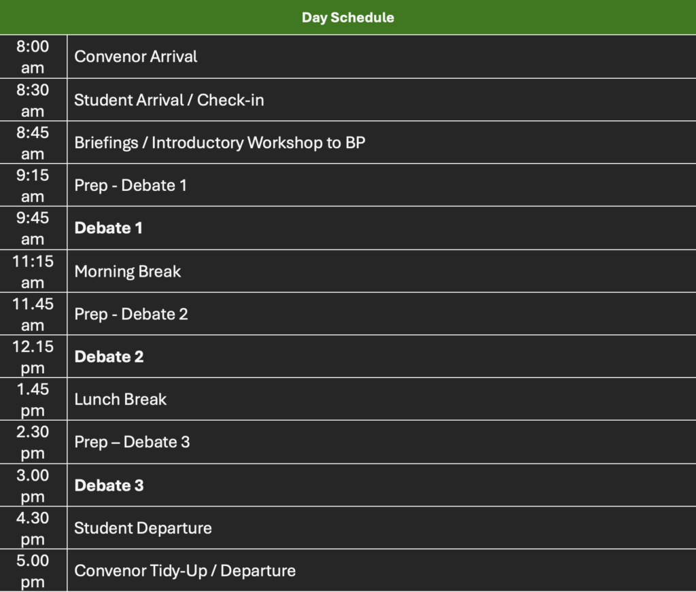Click the Day Schedule header
This screenshot has width=696, height=592.
click(348, 17)
